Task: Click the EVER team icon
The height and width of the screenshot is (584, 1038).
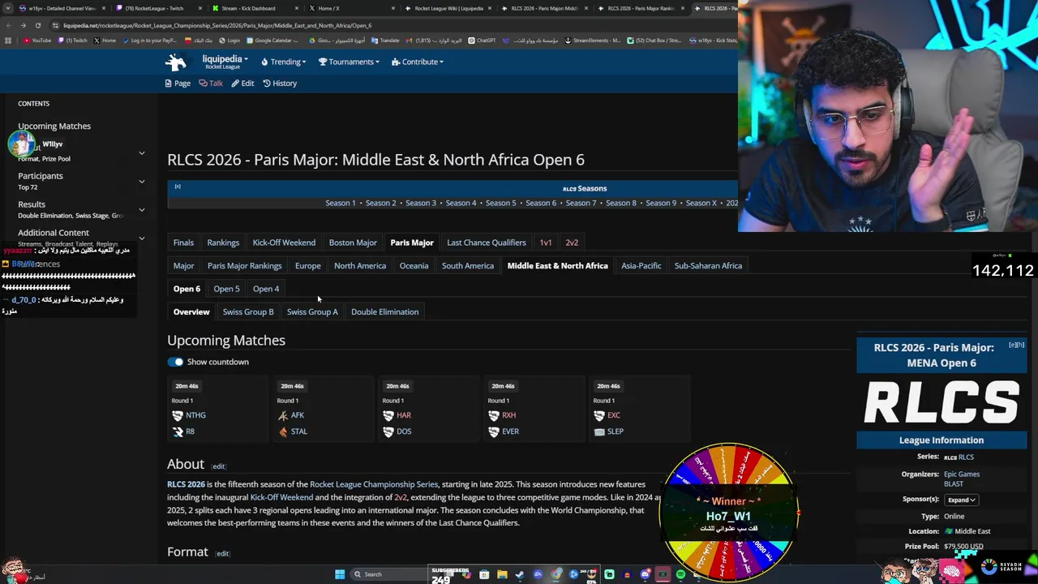Action: pos(494,432)
